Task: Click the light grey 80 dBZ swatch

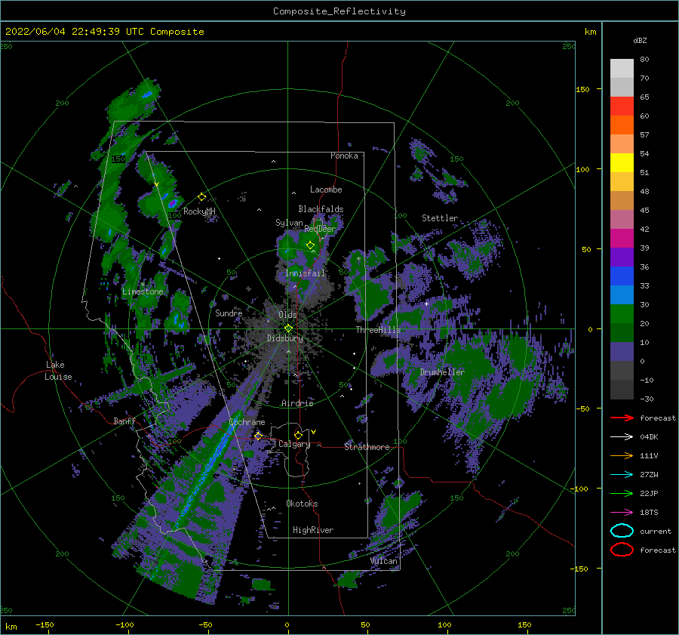Action: tap(622, 68)
